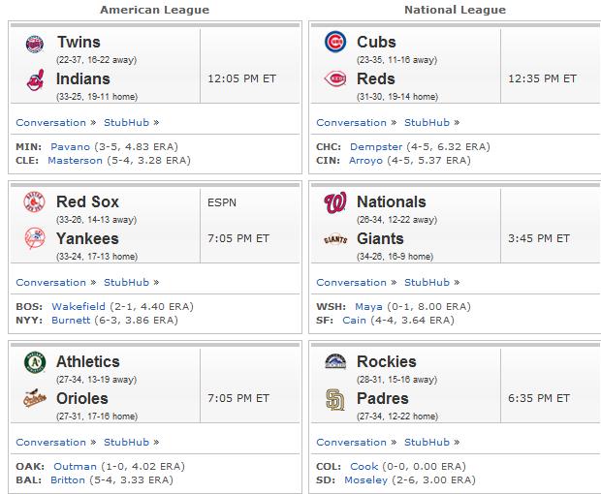The image size is (601, 494).
Task: View pitcher Cain's profile link
Action: tap(354, 321)
